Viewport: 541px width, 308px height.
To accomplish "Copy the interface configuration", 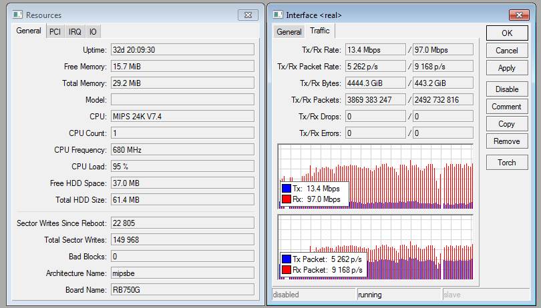I will 506,124.
